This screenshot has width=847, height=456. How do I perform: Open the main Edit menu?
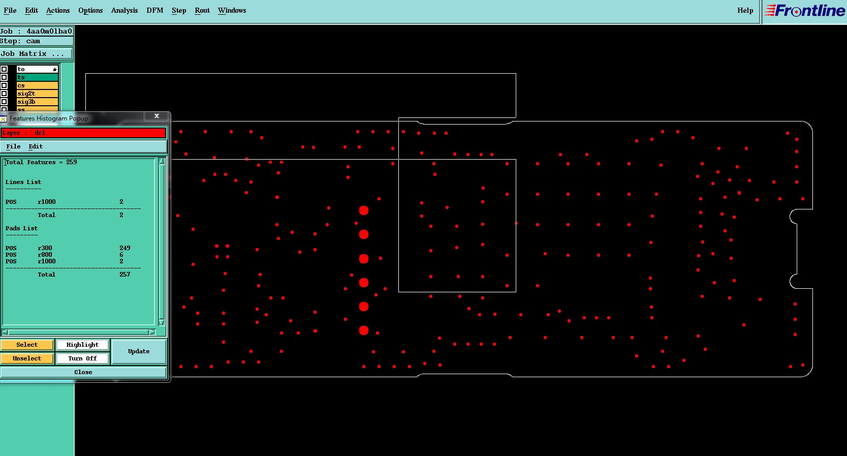(x=32, y=10)
